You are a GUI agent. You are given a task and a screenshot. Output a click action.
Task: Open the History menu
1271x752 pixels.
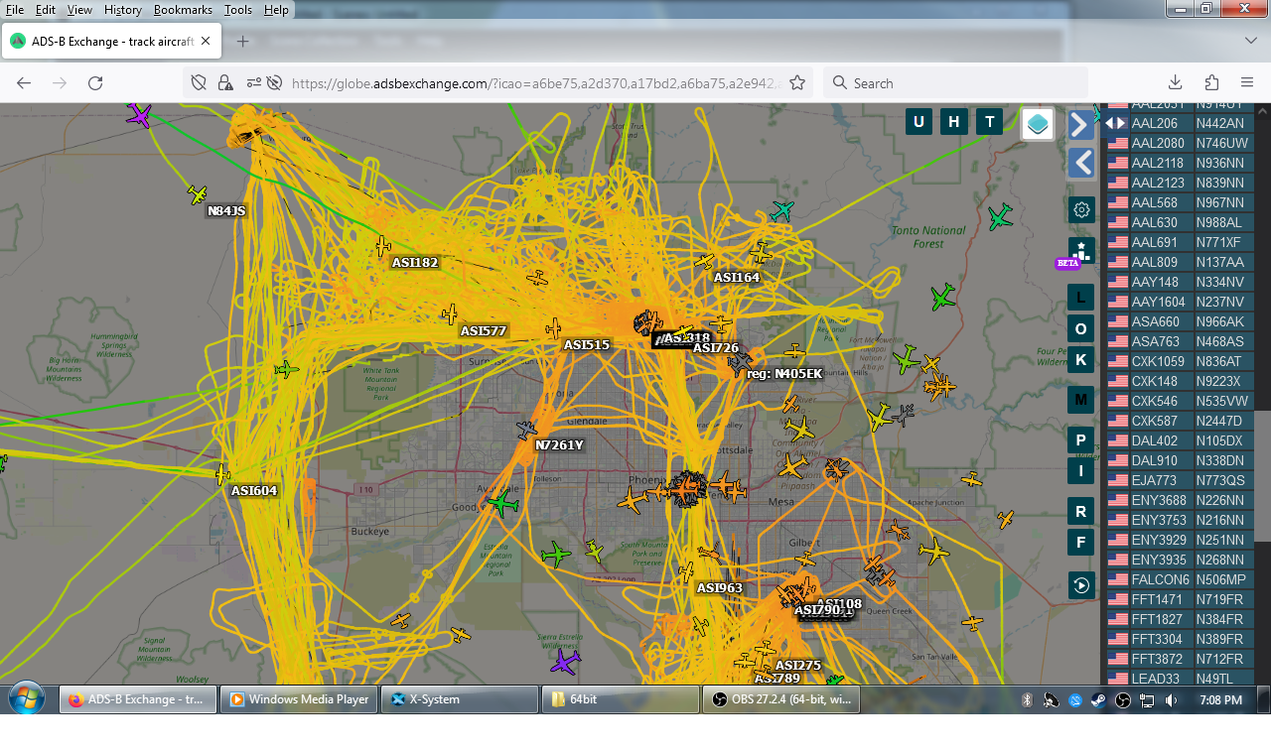click(122, 10)
